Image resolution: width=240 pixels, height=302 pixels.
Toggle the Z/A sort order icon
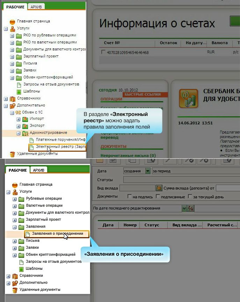pos(191,208)
